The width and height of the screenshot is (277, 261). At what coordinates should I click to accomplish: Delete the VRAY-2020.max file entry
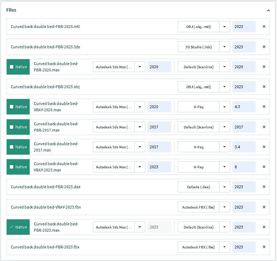[264, 107]
